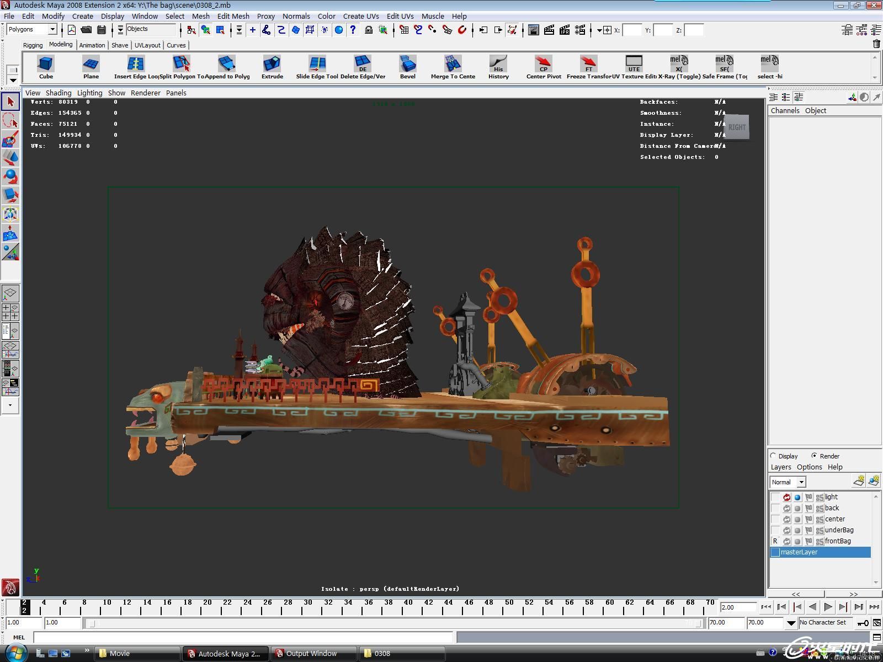This screenshot has width=883, height=662.
Task: Open the Polygons menu set dropdown
Action: click(x=53, y=29)
